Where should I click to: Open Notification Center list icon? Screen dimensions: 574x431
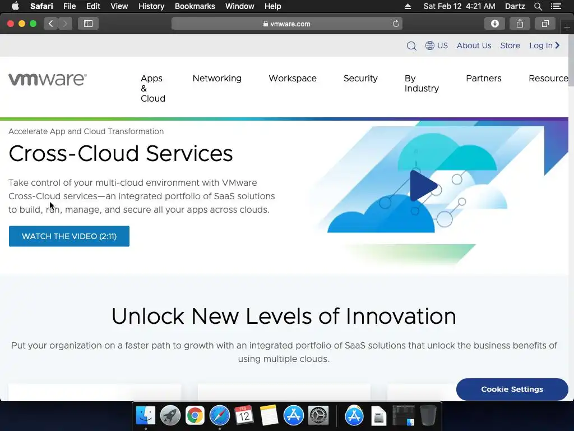tap(556, 6)
